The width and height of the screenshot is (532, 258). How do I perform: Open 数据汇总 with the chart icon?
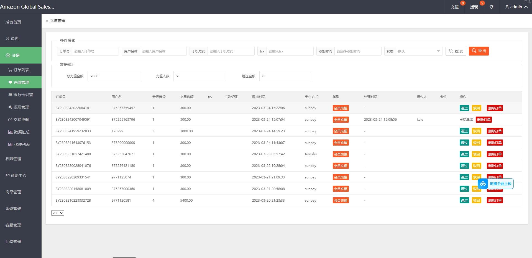coord(19,132)
